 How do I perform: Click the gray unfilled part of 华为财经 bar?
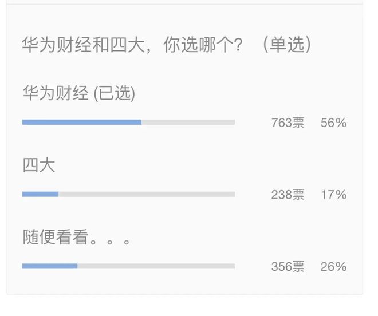pyautogui.click(x=188, y=122)
